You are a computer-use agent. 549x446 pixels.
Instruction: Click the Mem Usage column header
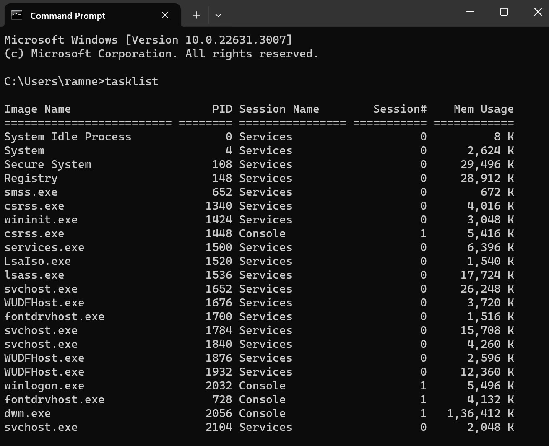coord(484,109)
